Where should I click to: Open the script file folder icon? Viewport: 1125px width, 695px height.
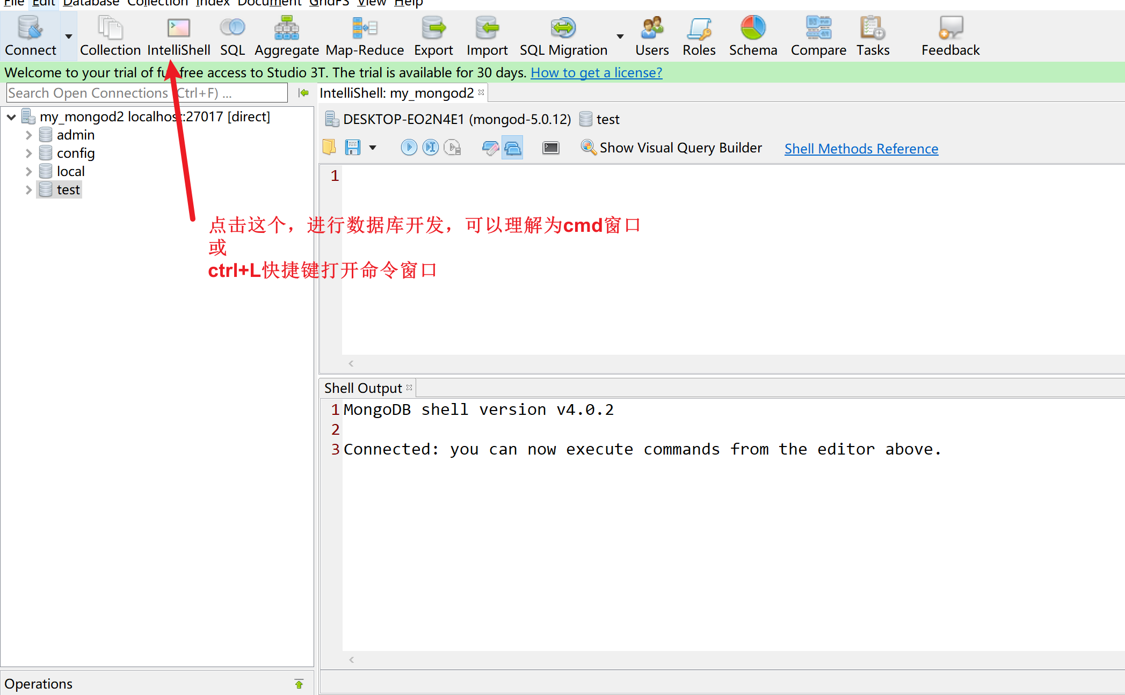329,147
